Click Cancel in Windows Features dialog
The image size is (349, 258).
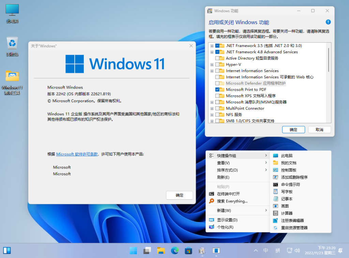(319, 130)
